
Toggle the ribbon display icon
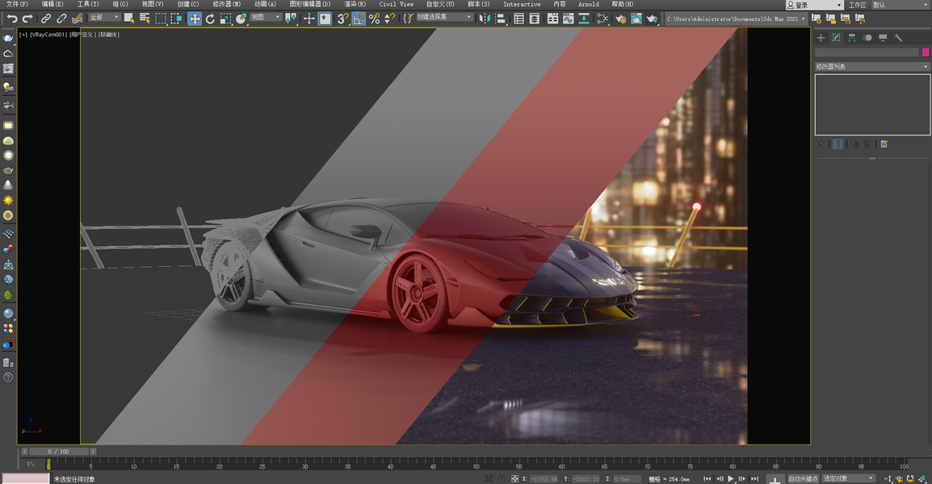coord(552,19)
